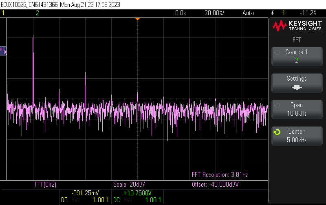Click the grey rotary knob icon on Span

point(277,106)
